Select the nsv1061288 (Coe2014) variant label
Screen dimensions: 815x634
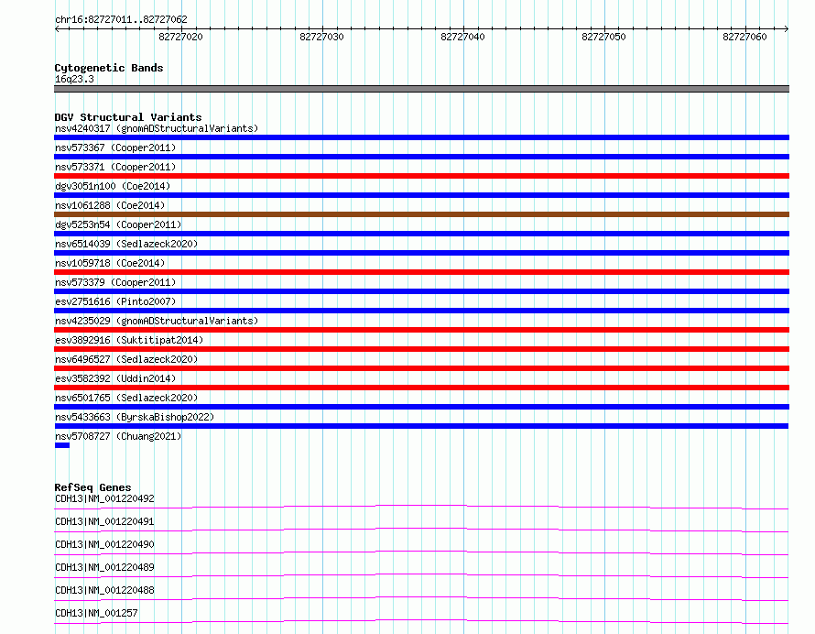click(x=110, y=205)
